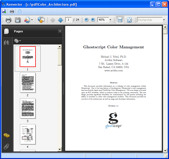
Task: Click the page count text 24
Action: (x=77, y=20)
